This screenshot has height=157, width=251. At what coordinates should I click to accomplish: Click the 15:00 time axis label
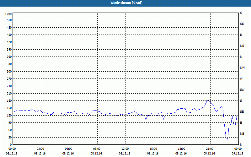coord(153,149)
